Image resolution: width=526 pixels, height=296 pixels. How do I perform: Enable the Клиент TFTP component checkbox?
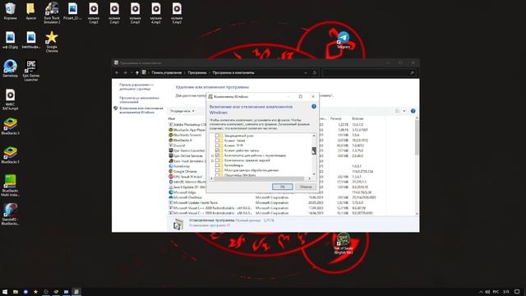tap(217, 146)
